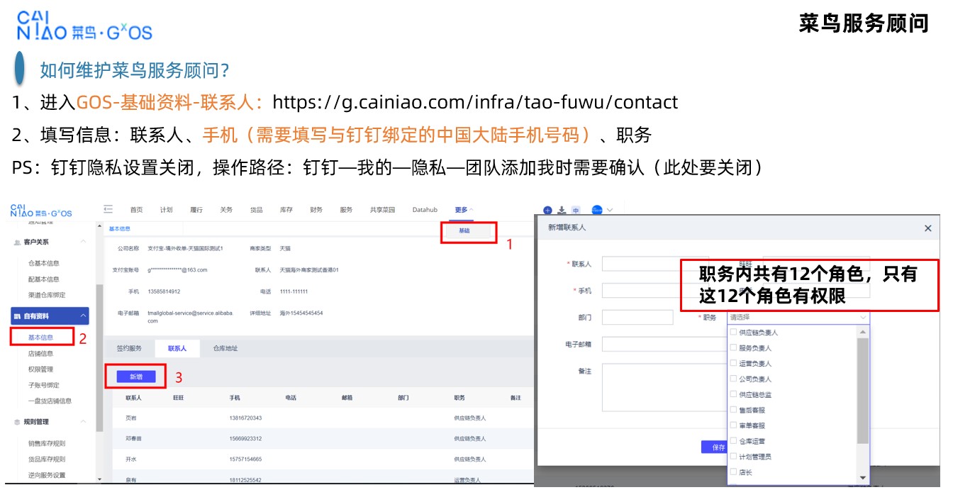The width and height of the screenshot is (953, 502).
Task: Select 基础 under the 更多 menu
Action: (464, 231)
